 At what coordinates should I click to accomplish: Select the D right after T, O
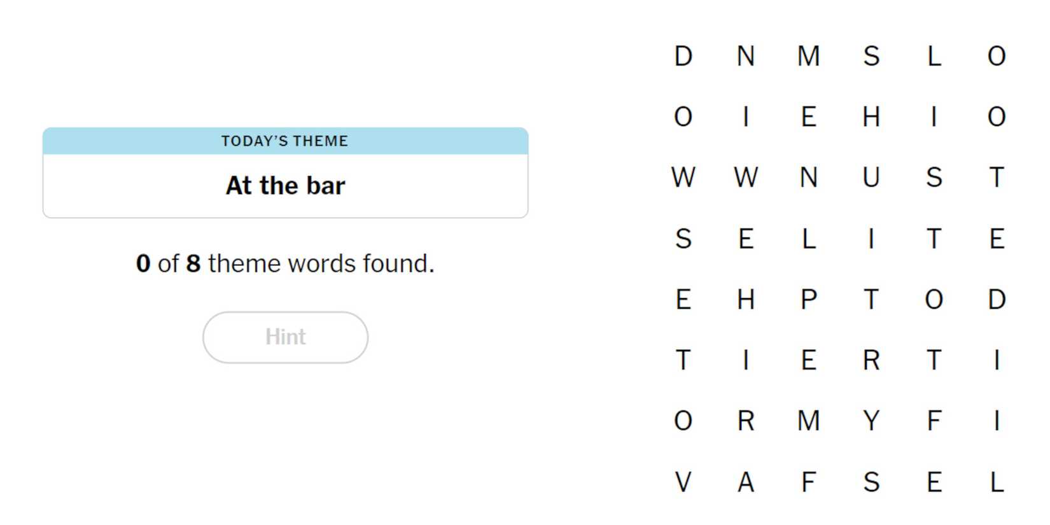[x=997, y=299]
